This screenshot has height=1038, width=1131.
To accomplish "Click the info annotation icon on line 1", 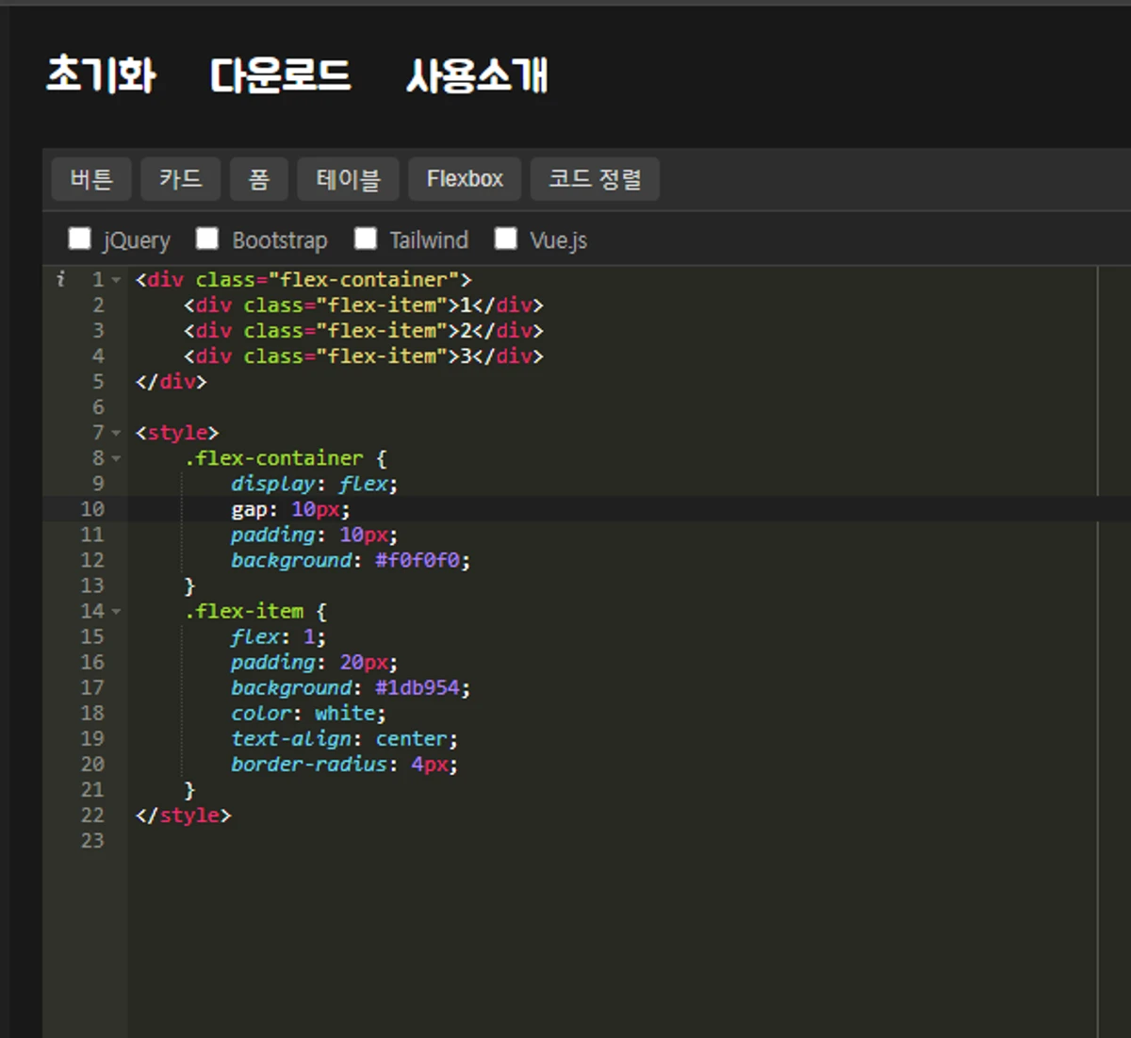I will coord(60,279).
